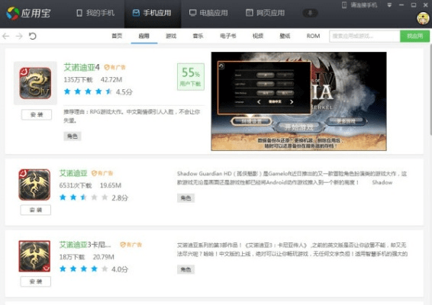The width and height of the screenshot is (432, 305).
Task: Select the 视频 navigation item
Action: (258, 36)
